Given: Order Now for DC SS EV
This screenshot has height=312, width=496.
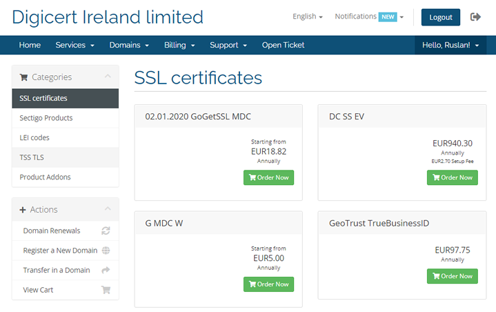Looking at the screenshot, I should [x=453, y=177].
